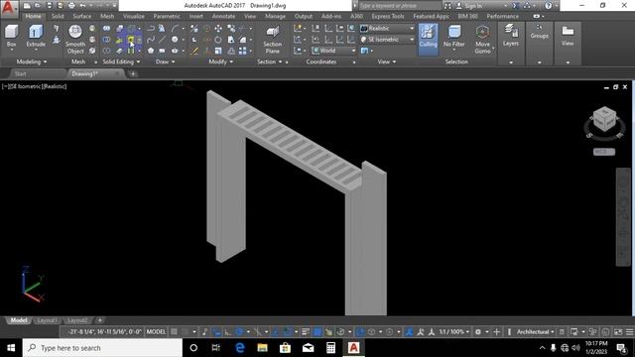Screen dimensions: 635x357
Task: Toggle annotation visibility icon in status bar
Action: pos(421,332)
